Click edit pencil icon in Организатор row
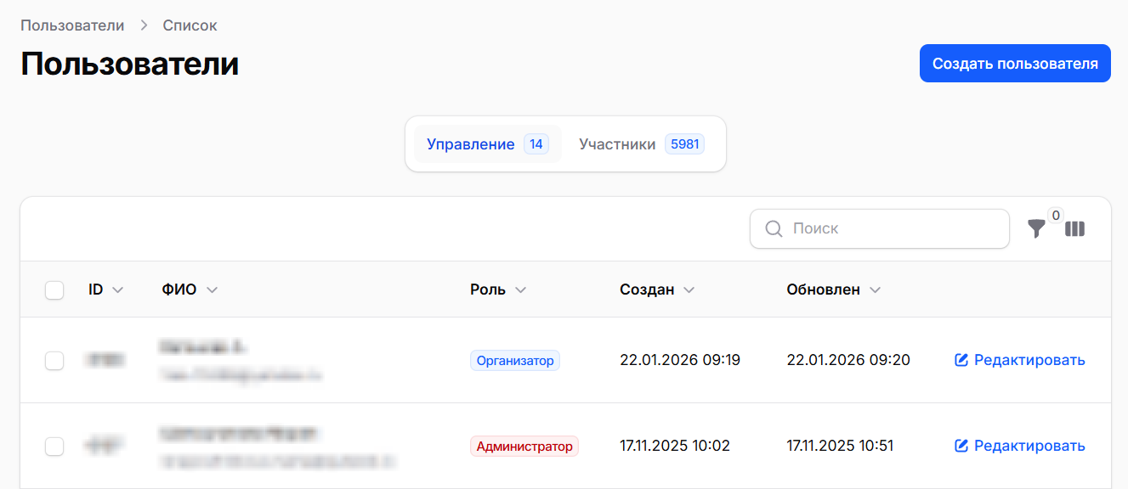Viewport: 1128px width, 489px height. pos(962,361)
